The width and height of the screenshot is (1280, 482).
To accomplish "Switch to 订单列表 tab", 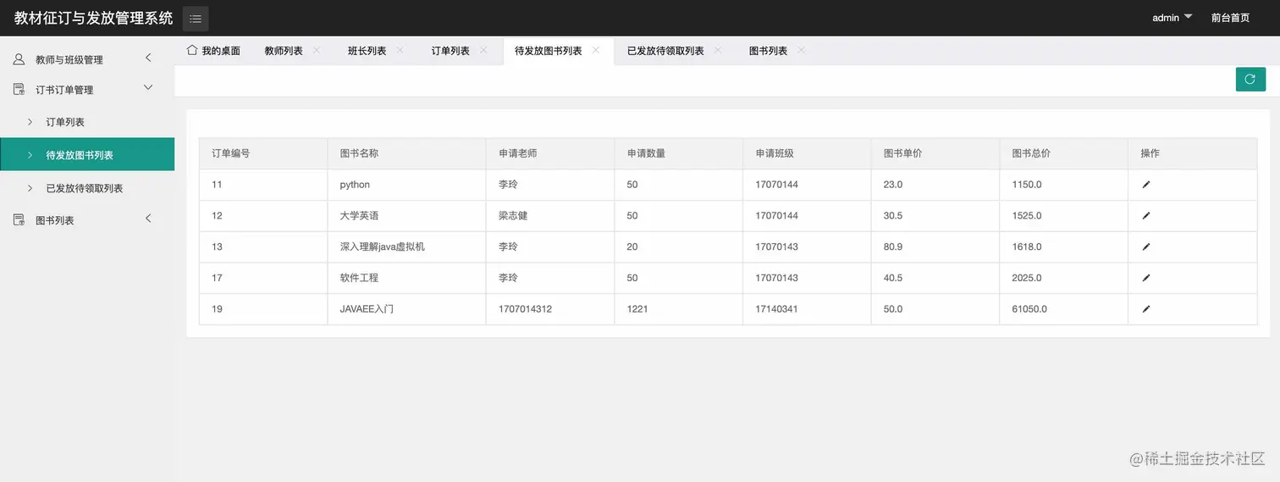I will 450,51.
